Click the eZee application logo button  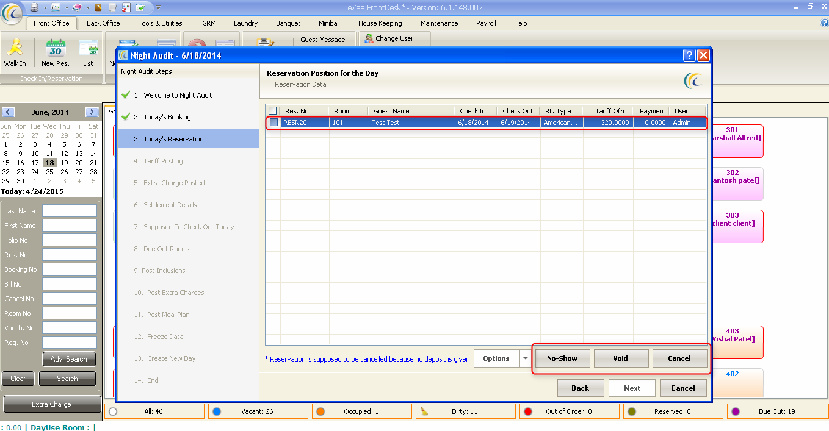click(x=12, y=13)
